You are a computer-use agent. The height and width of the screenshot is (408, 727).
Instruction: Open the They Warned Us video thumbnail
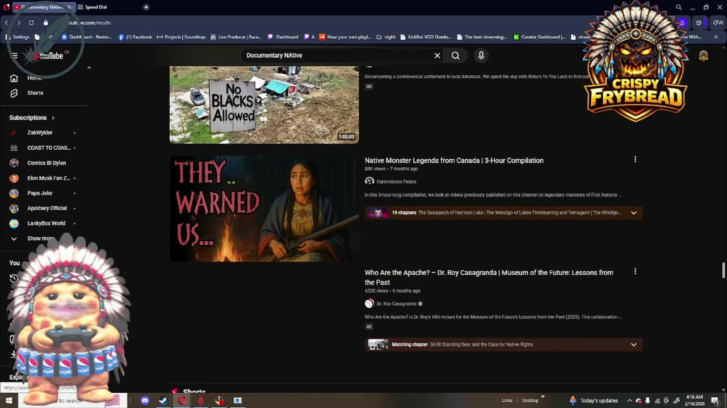(264, 209)
